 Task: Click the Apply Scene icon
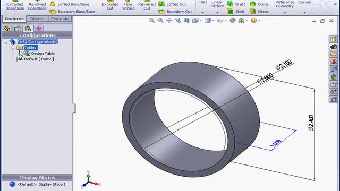[x=241, y=21]
